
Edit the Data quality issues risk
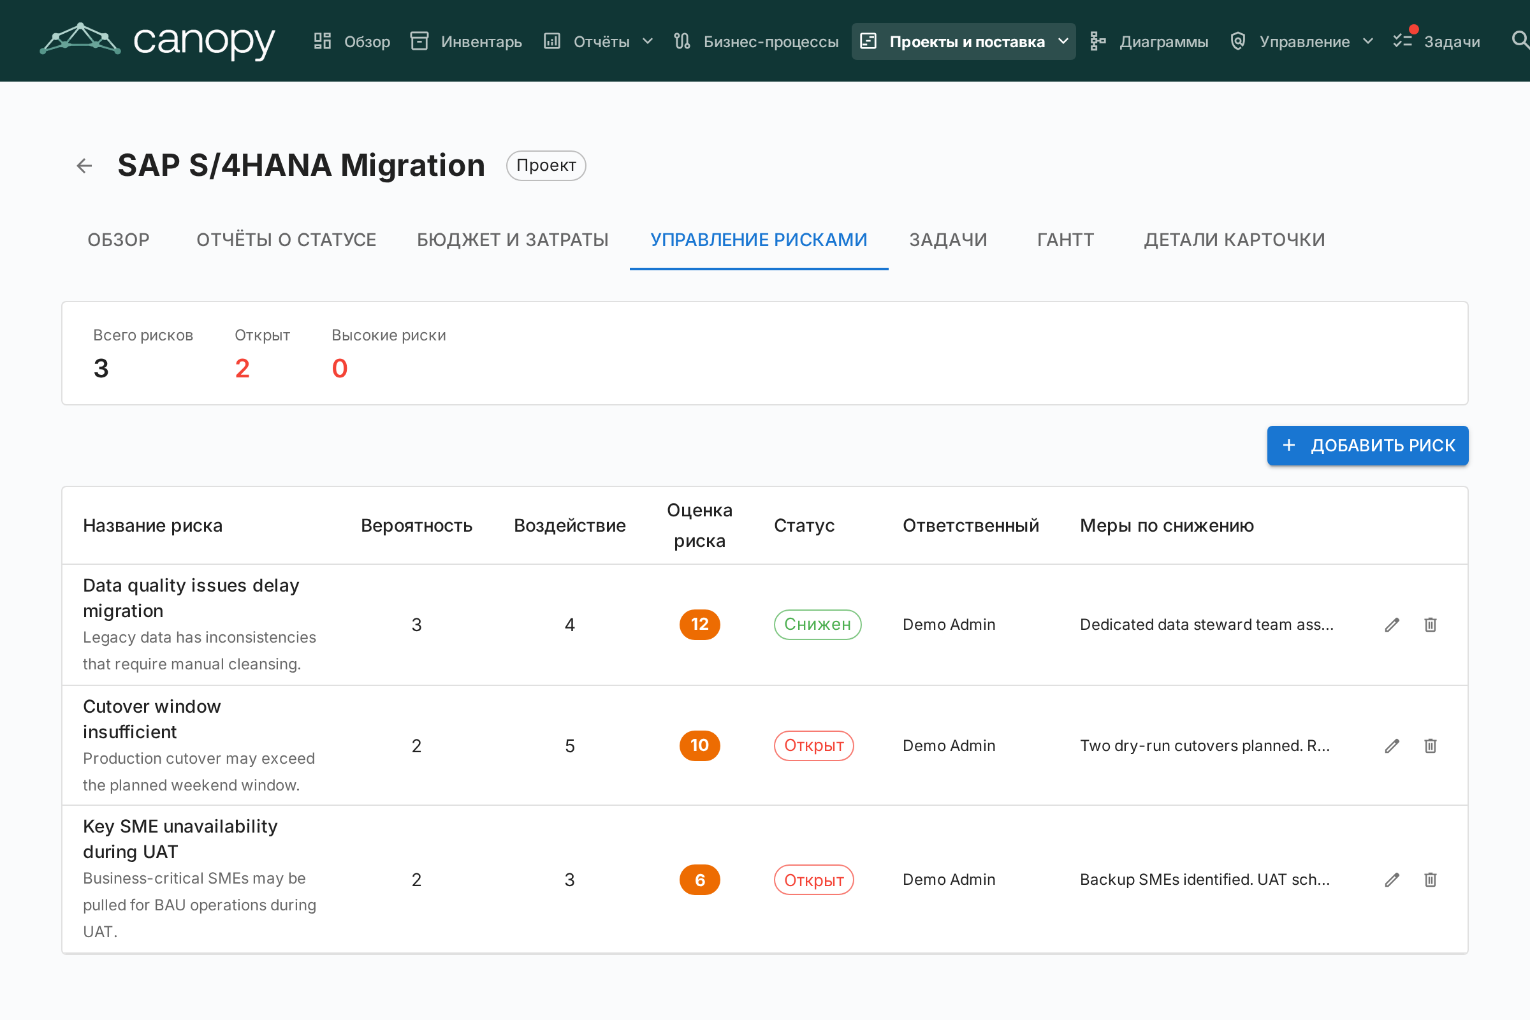[x=1392, y=625]
